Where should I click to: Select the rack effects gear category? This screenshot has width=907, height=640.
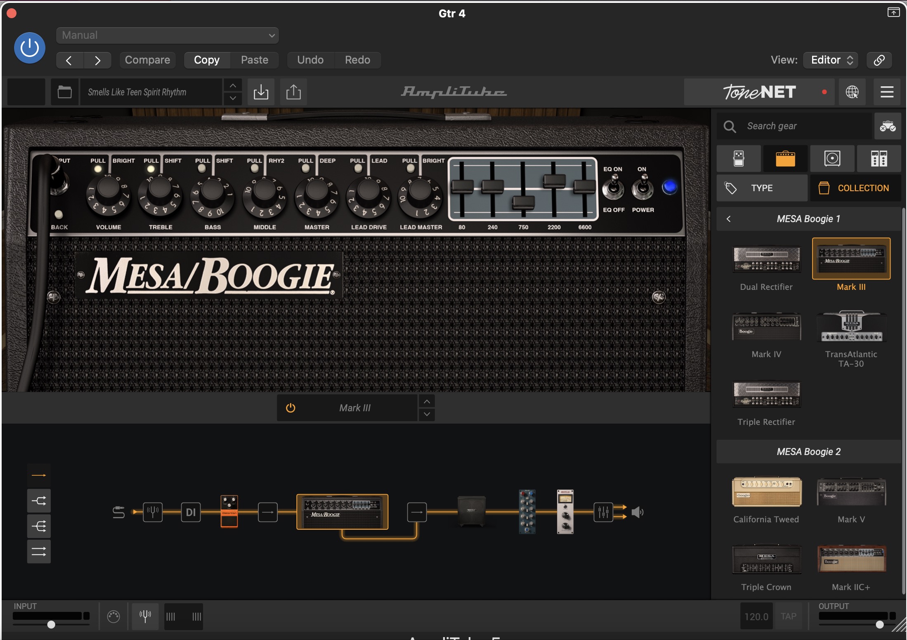coord(879,159)
